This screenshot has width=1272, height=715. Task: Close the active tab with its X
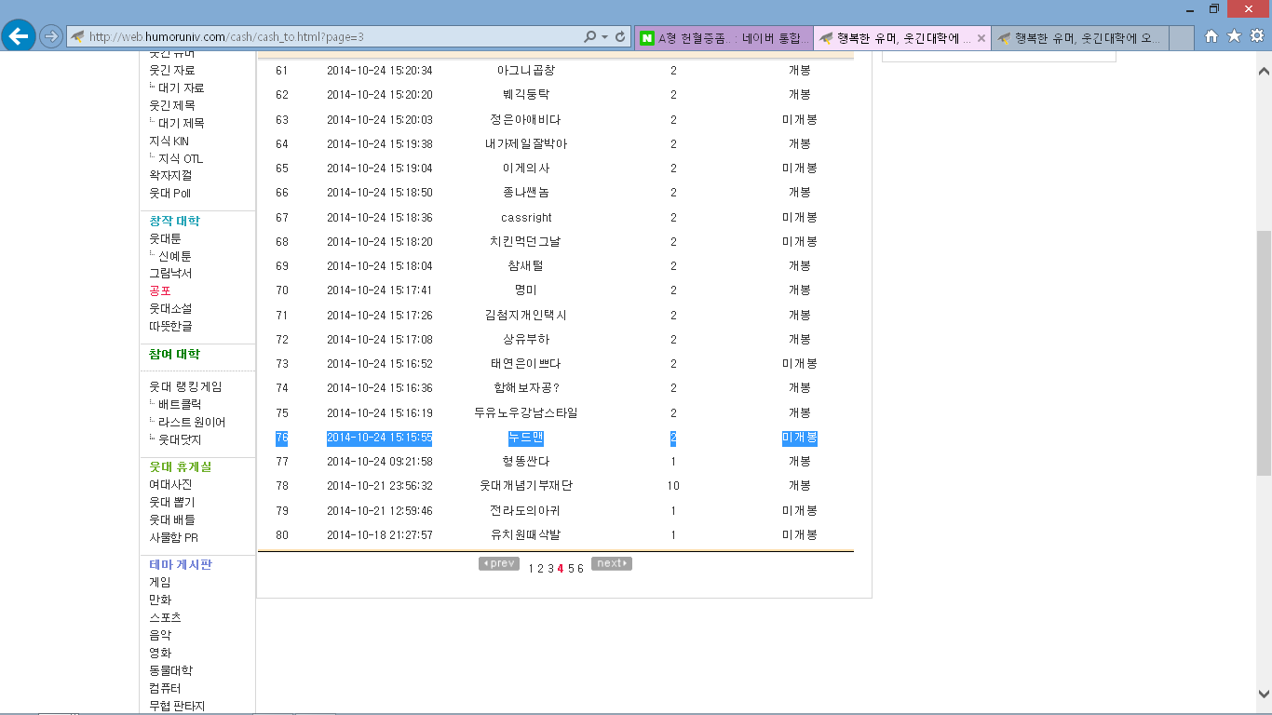click(x=981, y=38)
